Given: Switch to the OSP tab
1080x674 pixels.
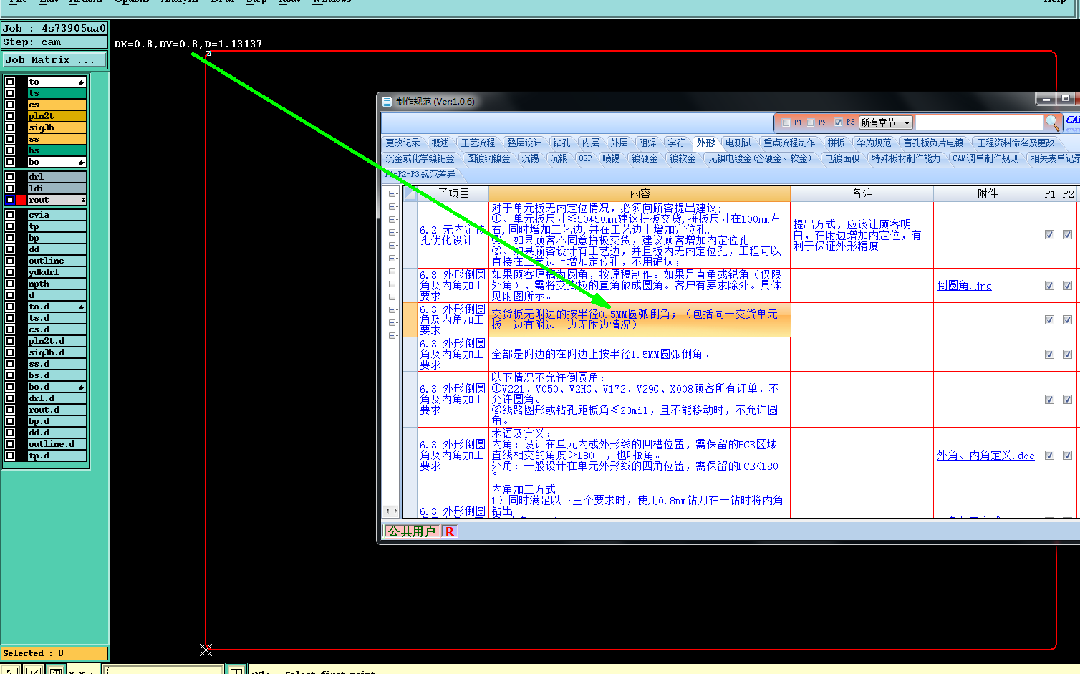Looking at the screenshot, I should pos(585,158).
